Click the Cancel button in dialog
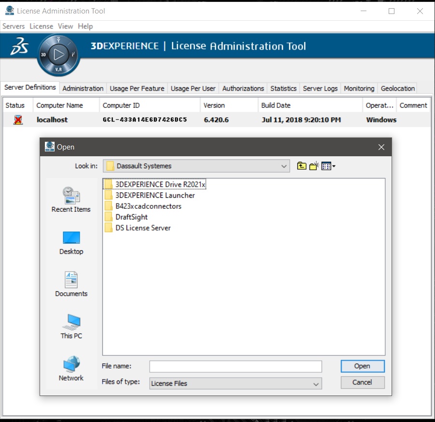 click(x=363, y=382)
